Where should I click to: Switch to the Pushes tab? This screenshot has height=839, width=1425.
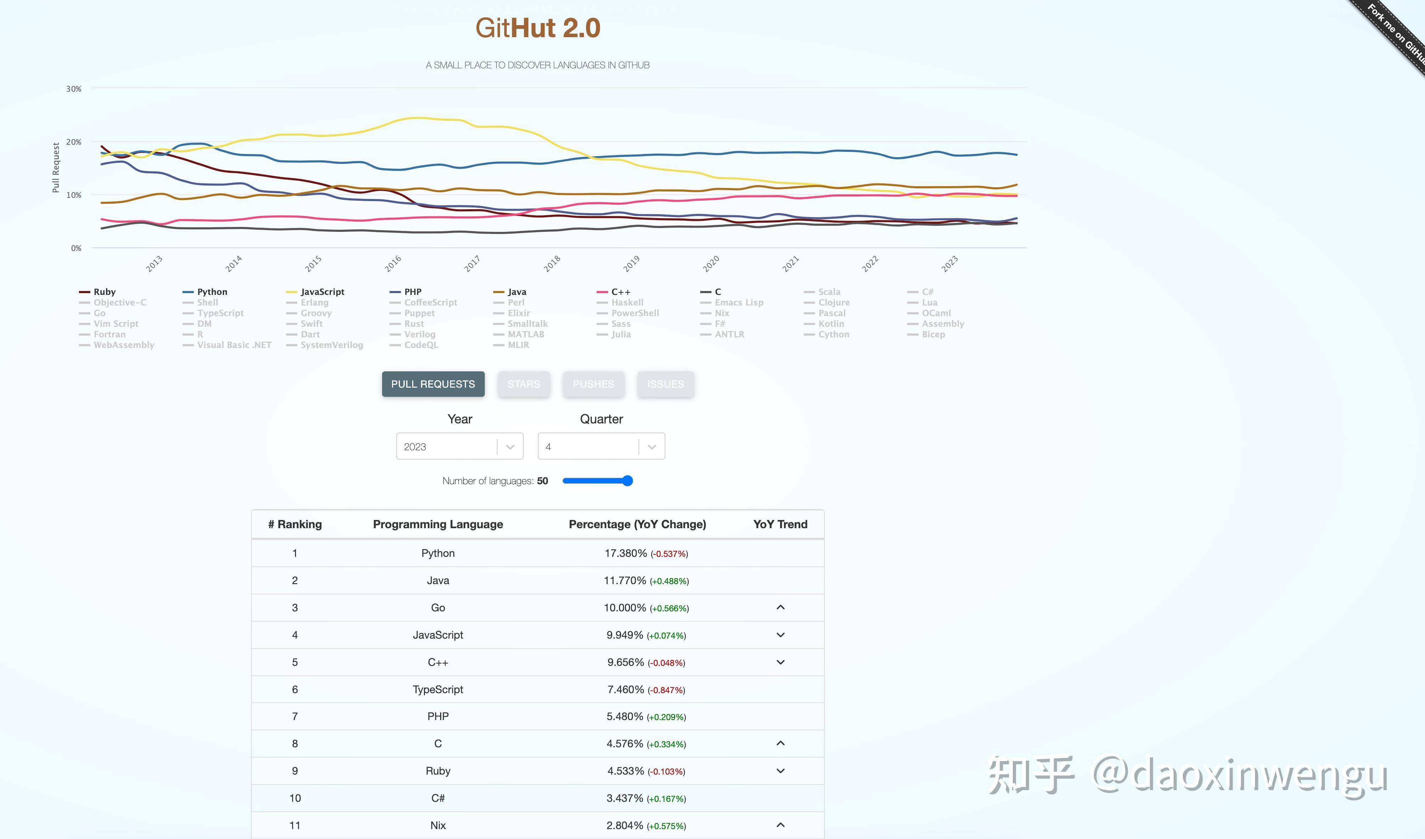pyautogui.click(x=593, y=384)
